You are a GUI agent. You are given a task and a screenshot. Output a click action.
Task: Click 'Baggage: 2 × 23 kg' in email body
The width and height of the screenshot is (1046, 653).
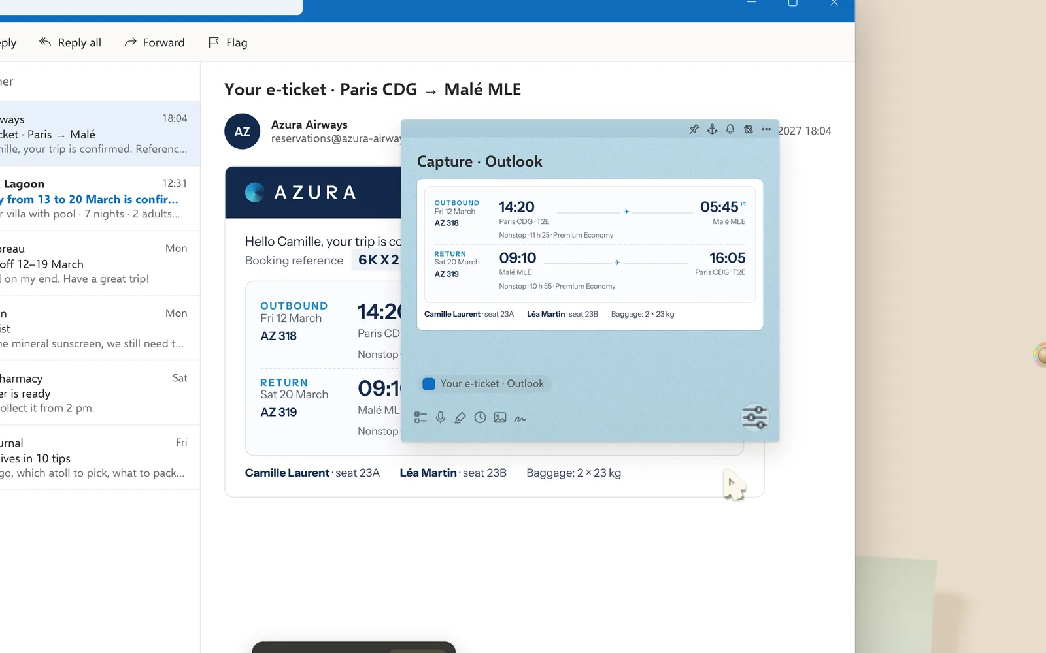(574, 473)
